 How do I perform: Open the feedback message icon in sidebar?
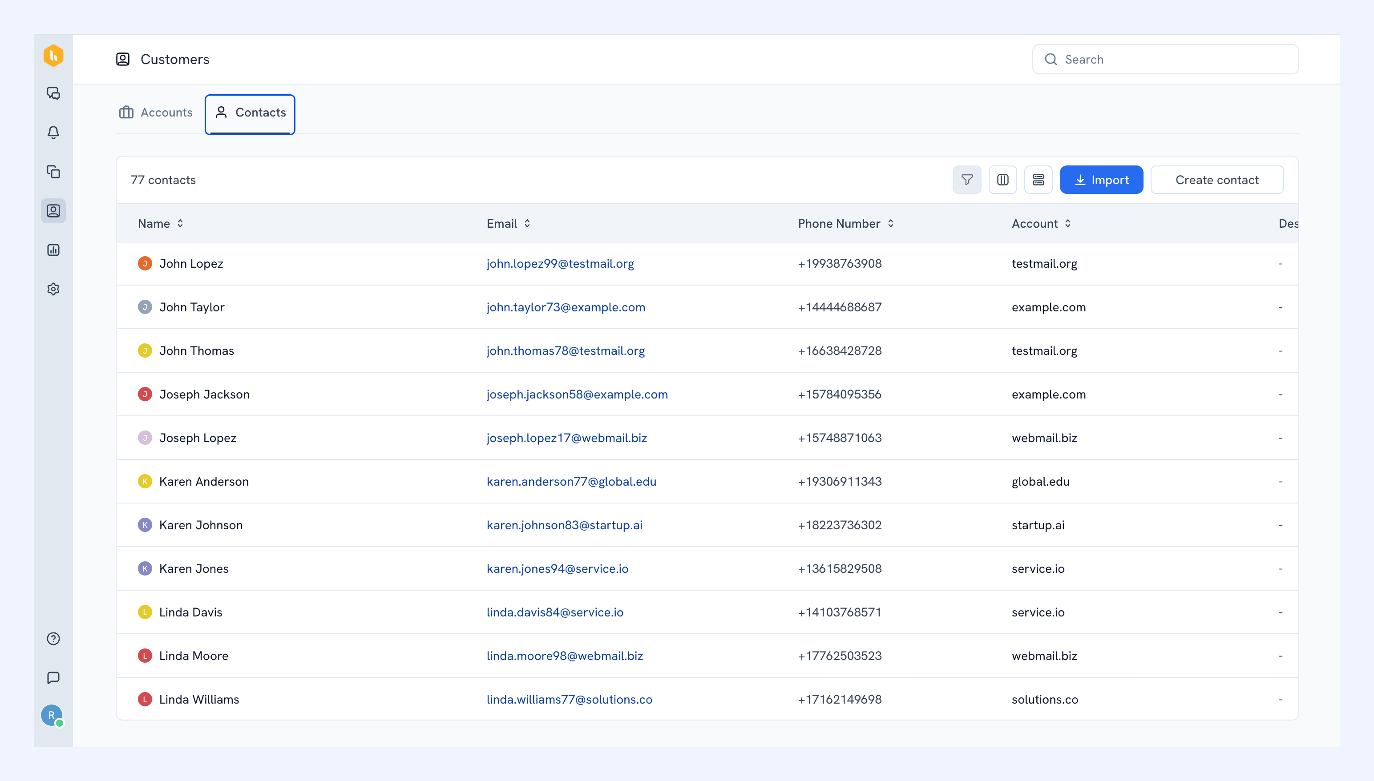click(x=53, y=677)
